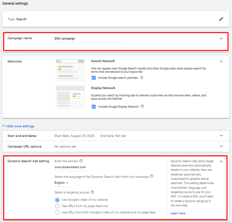Click help icon after DSA language label
Image resolution: width=232 pixels, height=222 pixels.
tap(152, 176)
